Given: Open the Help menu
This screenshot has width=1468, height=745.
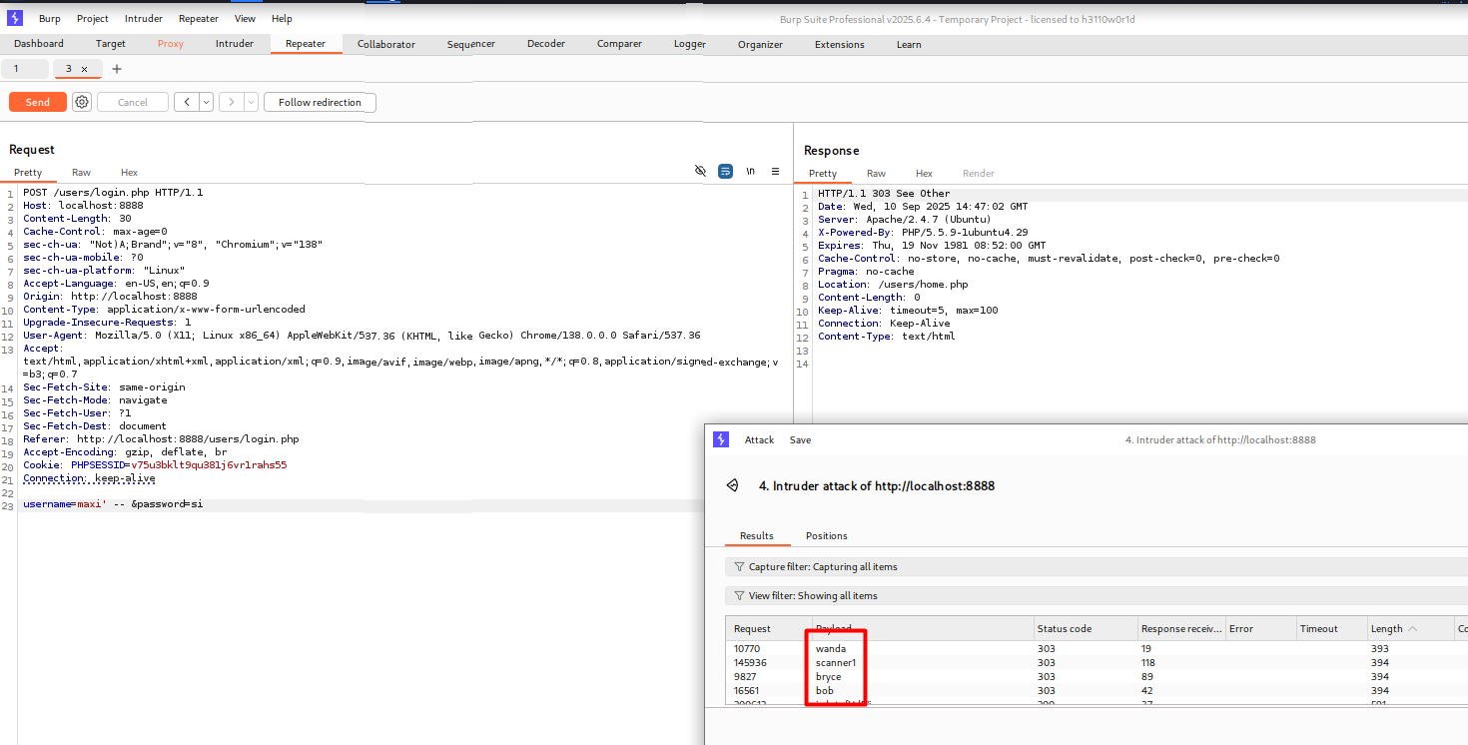Looking at the screenshot, I should (282, 18).
